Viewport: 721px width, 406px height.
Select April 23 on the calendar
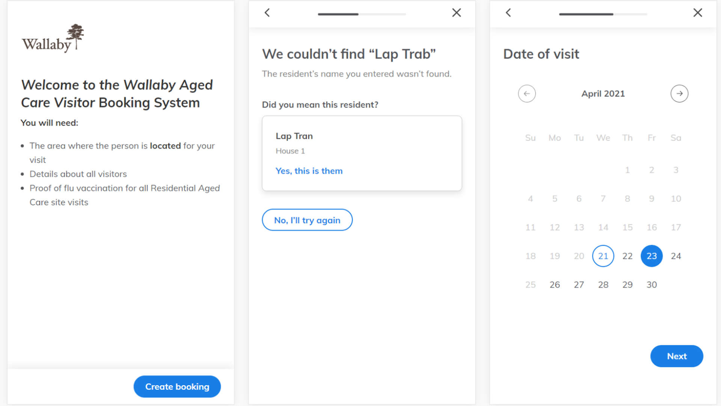pos(651,256)
